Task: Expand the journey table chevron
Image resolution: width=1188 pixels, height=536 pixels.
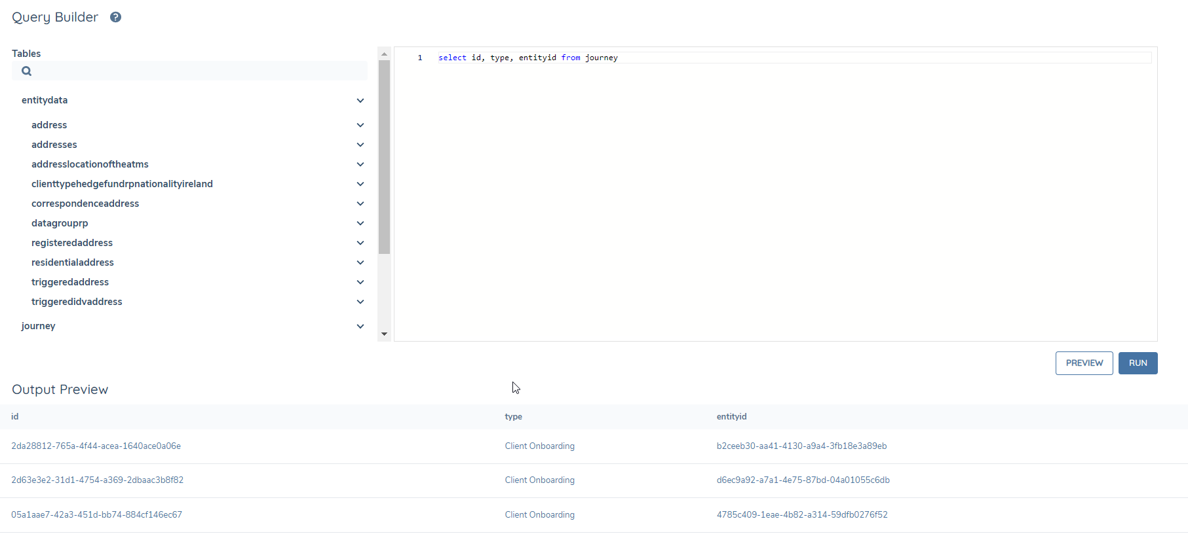Action: click(360, 327)
